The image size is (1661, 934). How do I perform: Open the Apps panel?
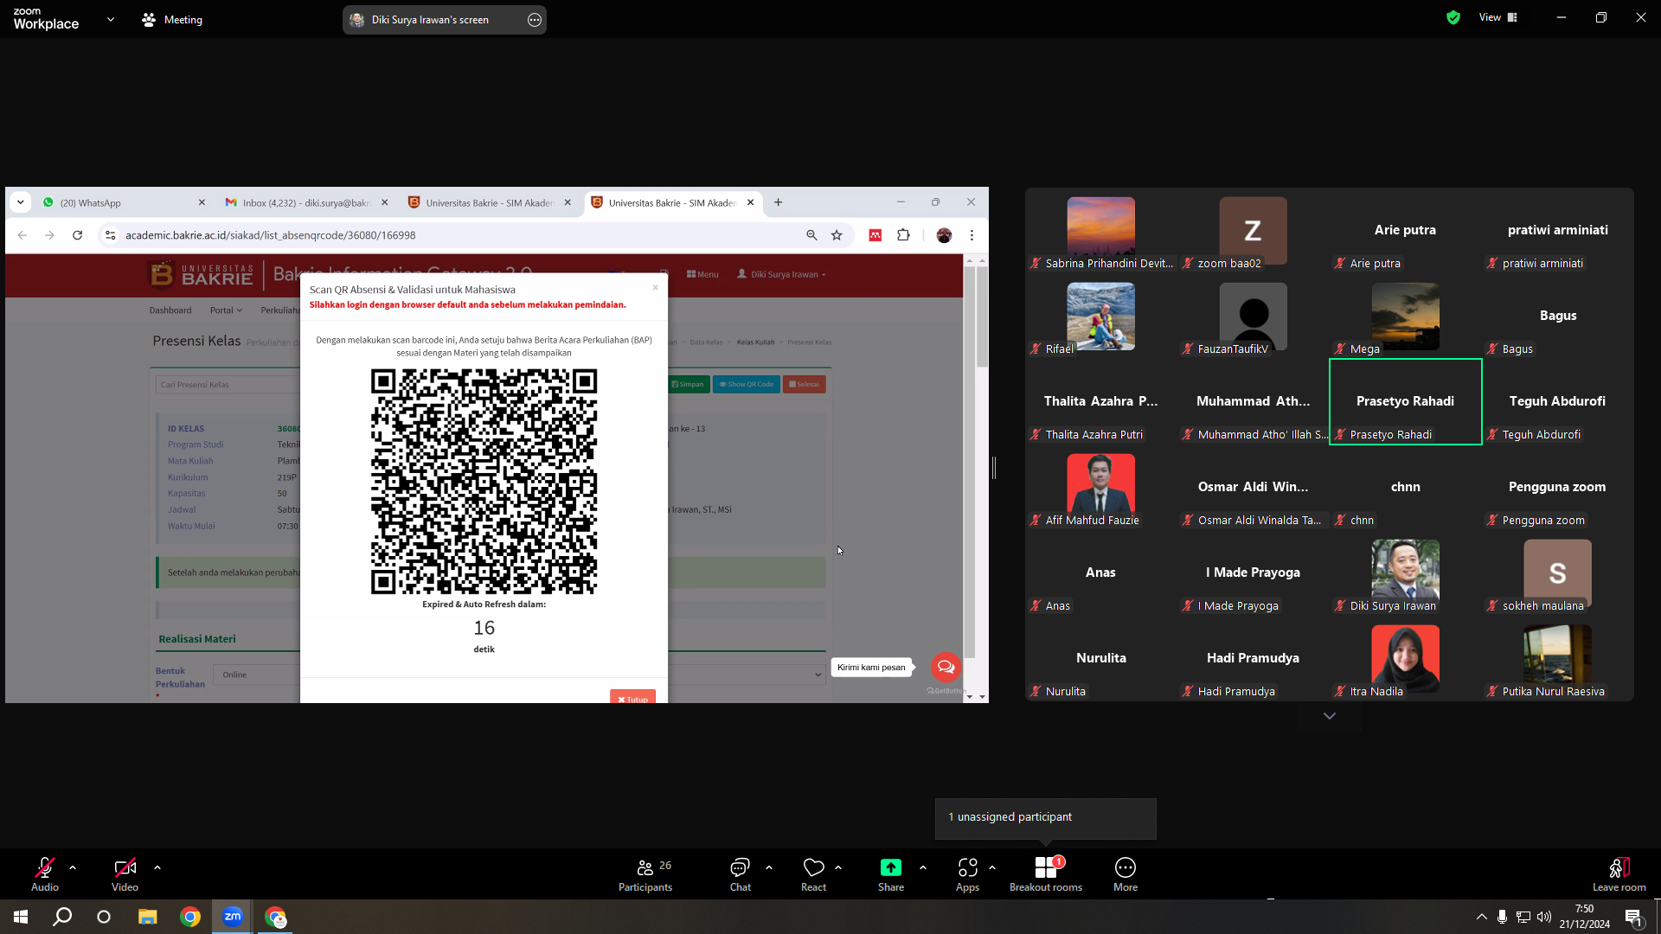pyautogui.click(x=967, y=874)
